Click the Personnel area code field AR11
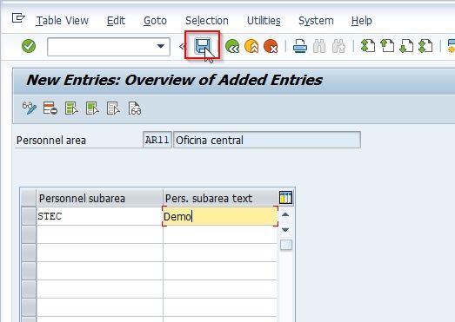Image resolution: width=455 pixels, height=322 pixels. 157,140
